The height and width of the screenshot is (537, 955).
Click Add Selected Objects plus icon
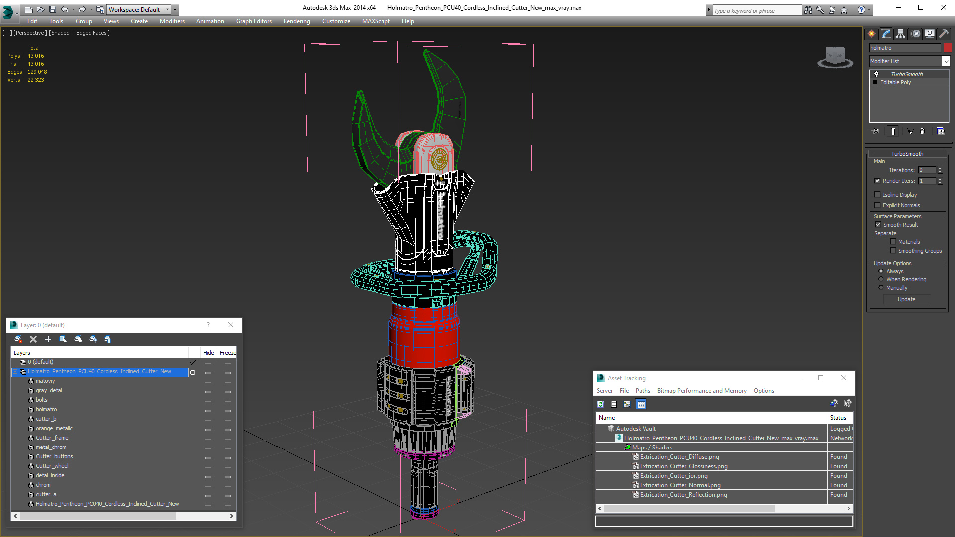(48, 339)
